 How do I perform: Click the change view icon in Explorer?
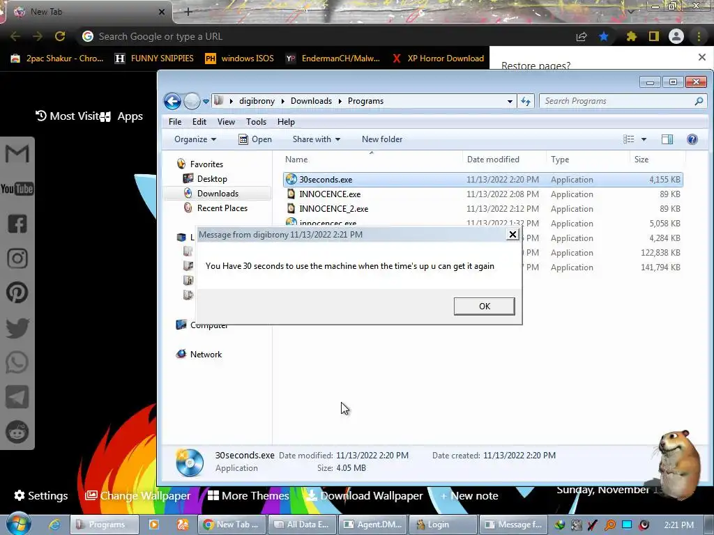click(x=628, y=139)
